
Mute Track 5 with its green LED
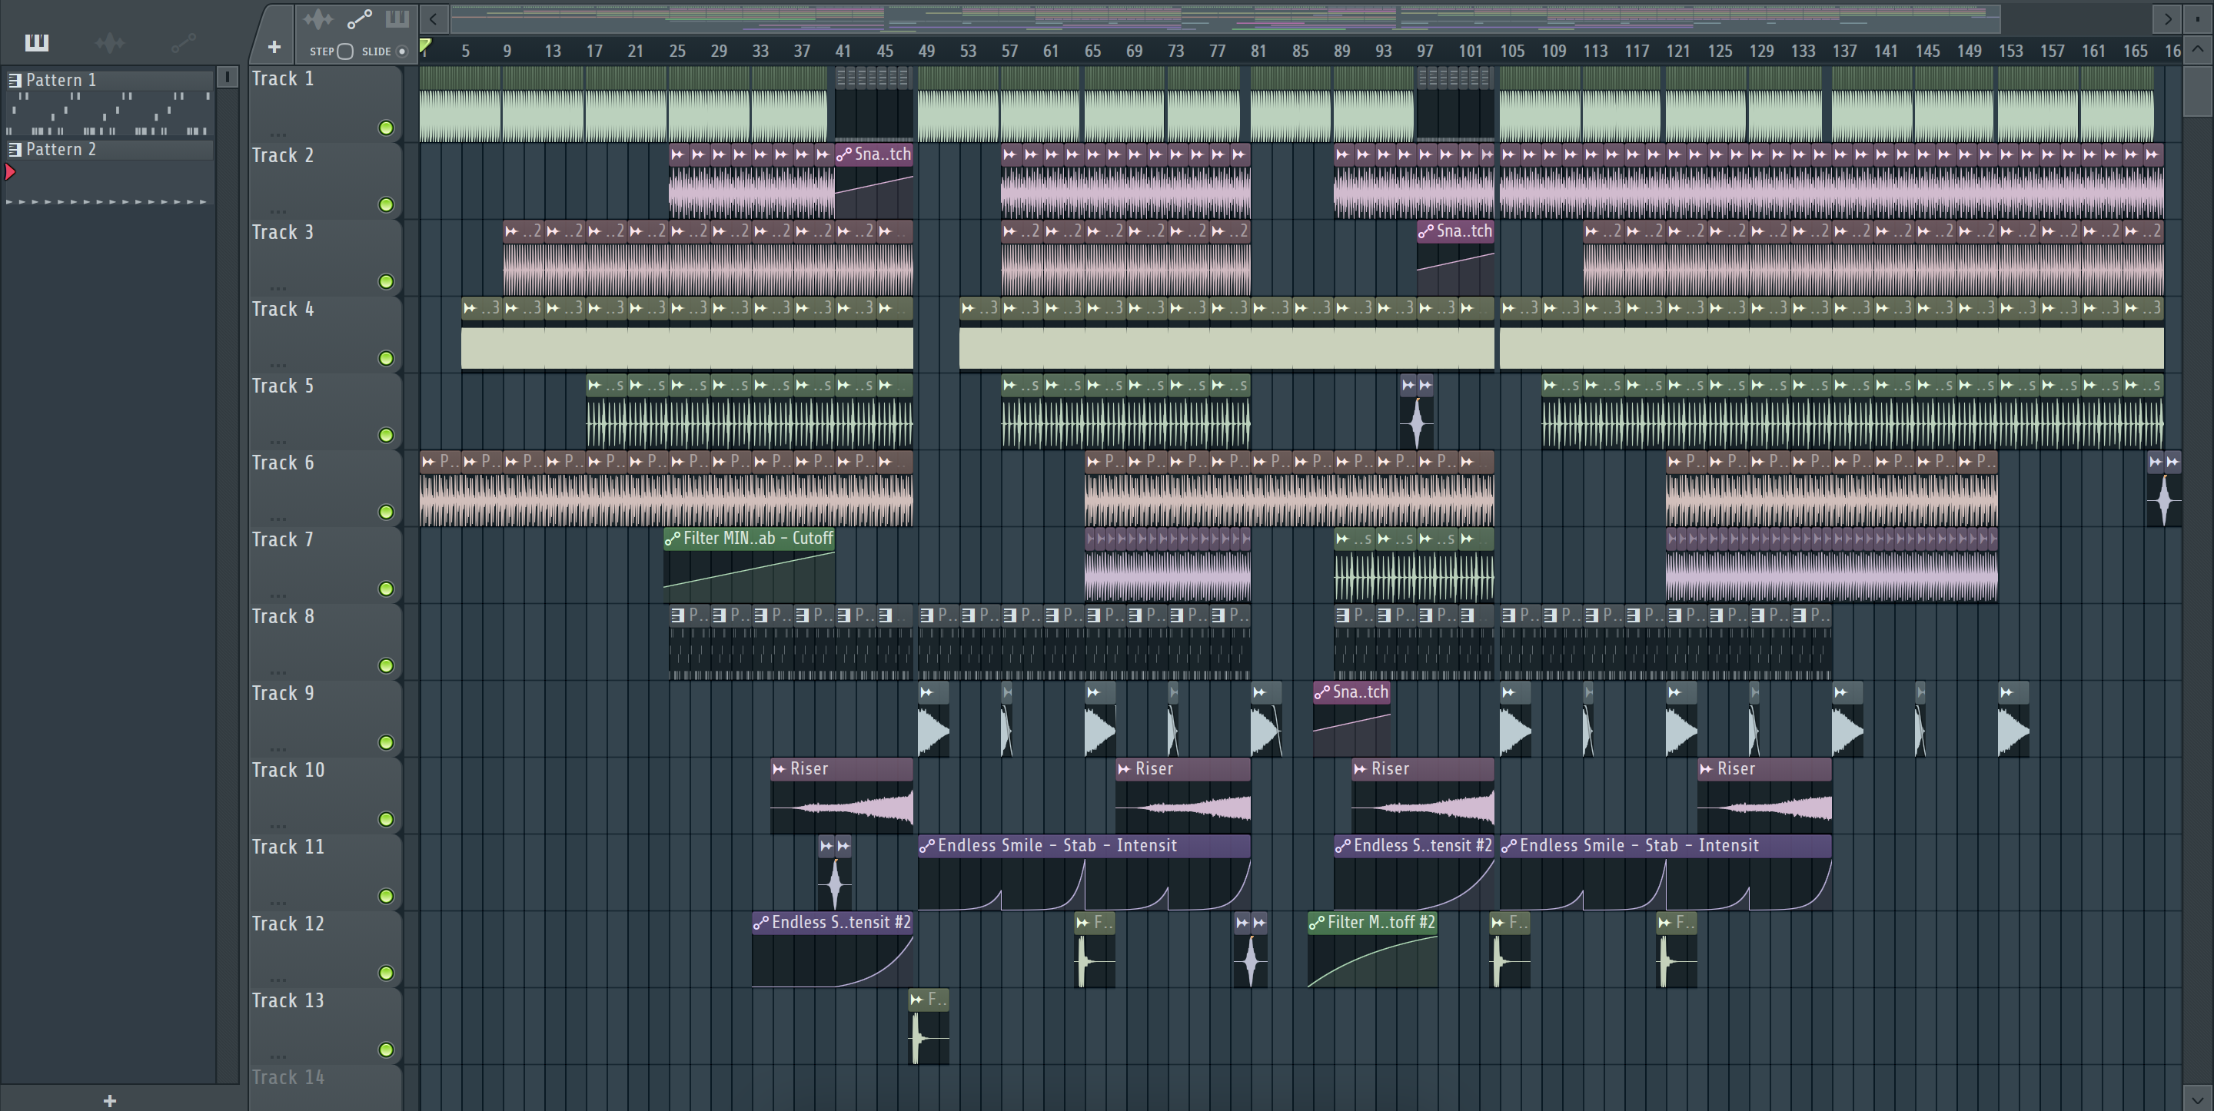point(386,436)
